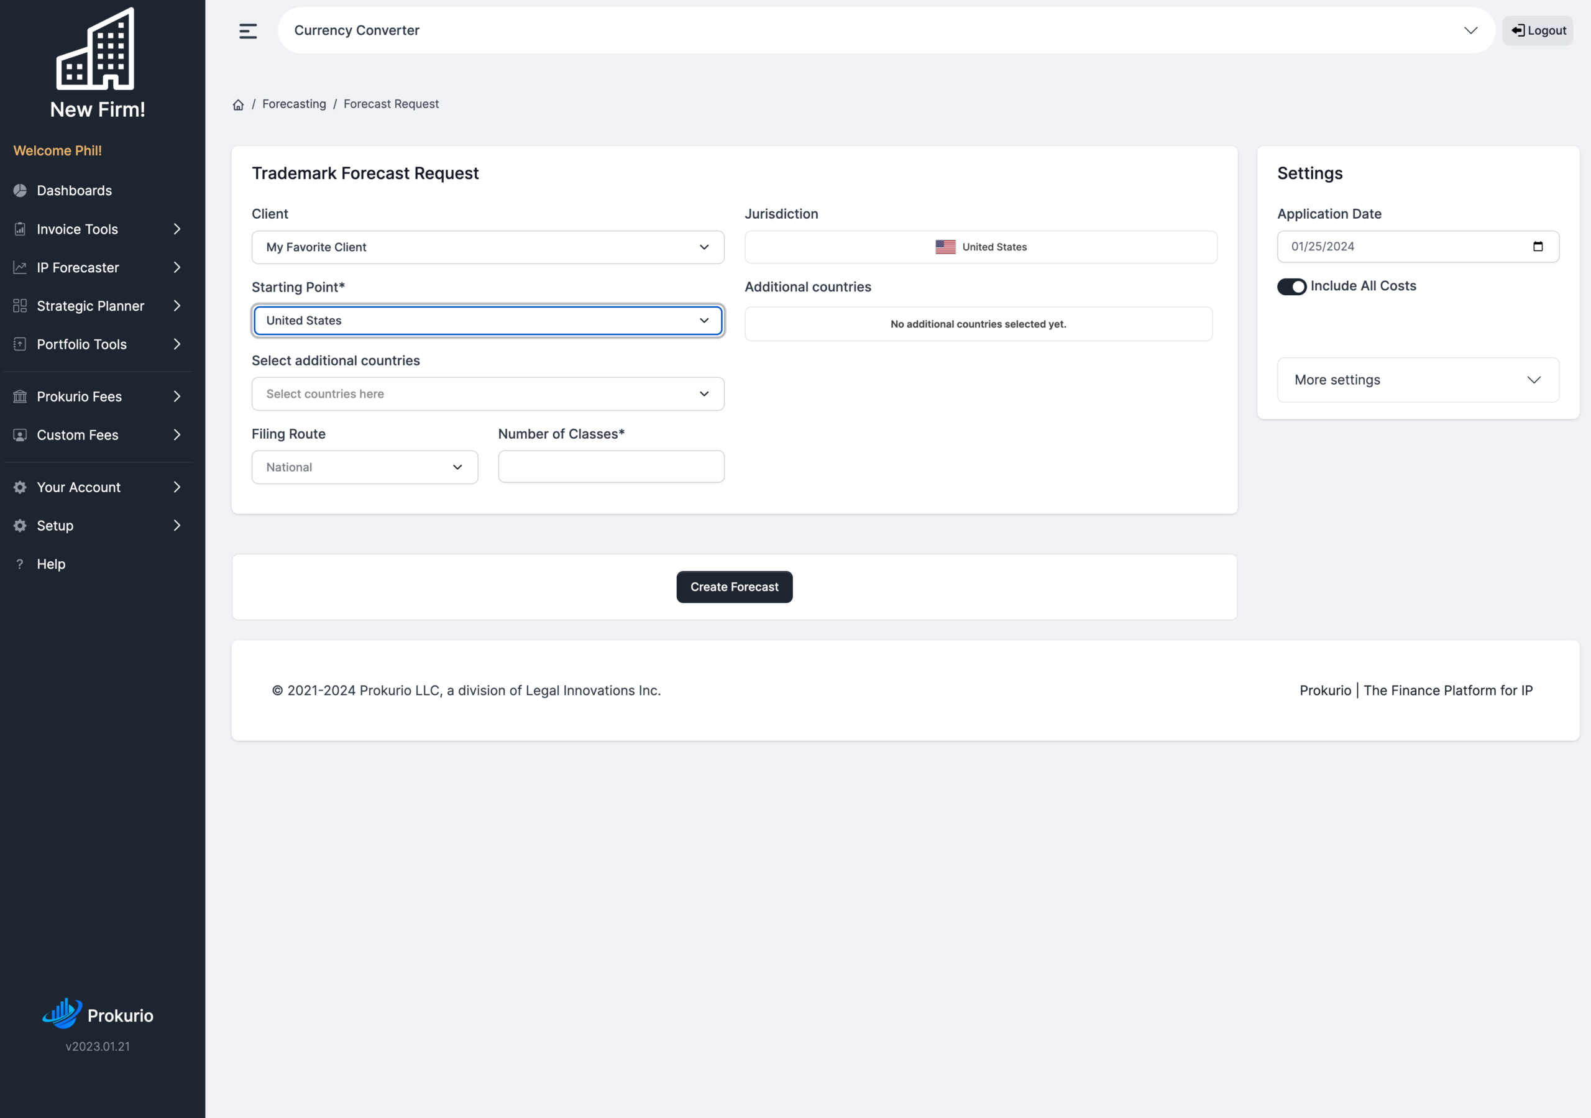
Task: Click the United States flag icon
Action: pyautogui.click(x=945, y=247)
